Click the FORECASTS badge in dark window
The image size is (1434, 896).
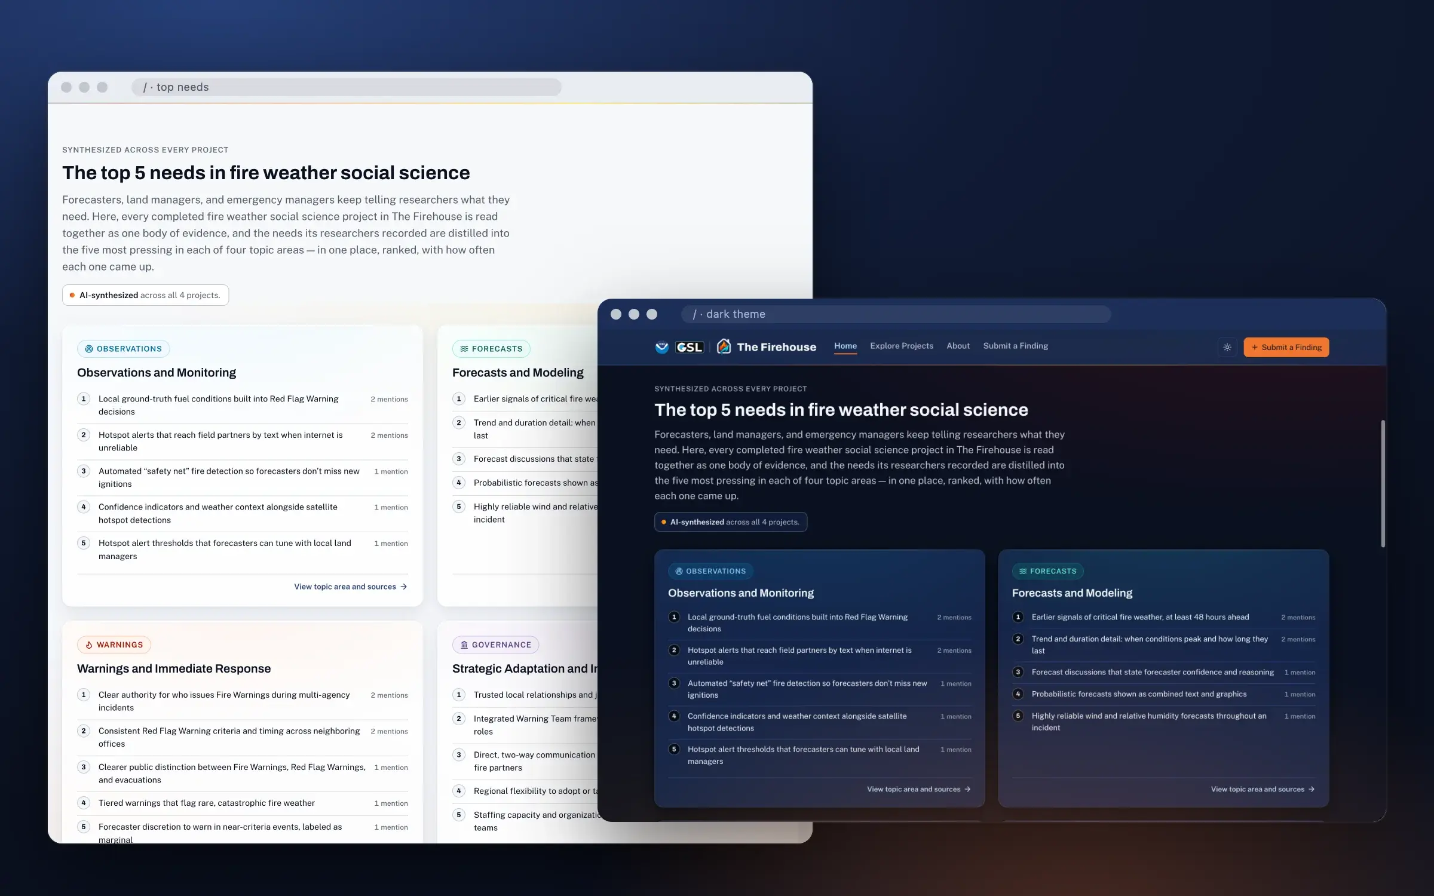1047,571
